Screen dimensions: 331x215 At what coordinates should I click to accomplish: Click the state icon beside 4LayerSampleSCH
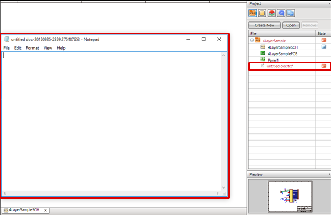pos(324,46)
